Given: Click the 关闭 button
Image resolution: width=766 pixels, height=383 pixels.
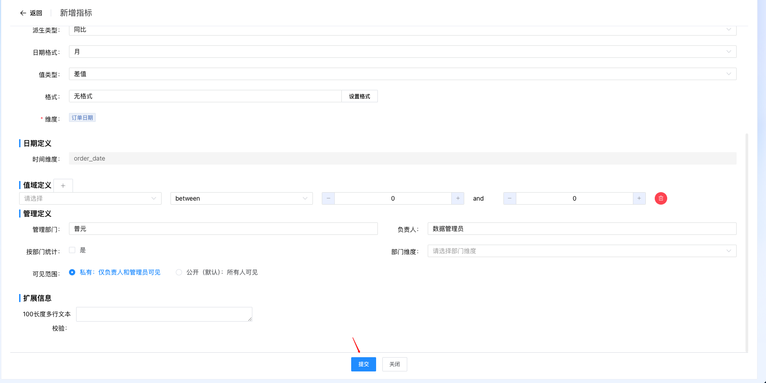Looking at the screenshot, I should 394,364.
